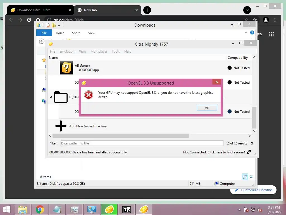
Task: Open File Explorer from the taskbar
Action: pos(23,209)
